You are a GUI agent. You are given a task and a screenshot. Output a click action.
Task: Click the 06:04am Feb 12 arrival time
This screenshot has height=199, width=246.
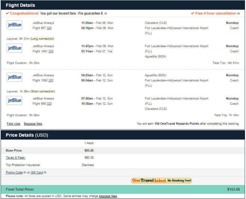tap(97, 80)
